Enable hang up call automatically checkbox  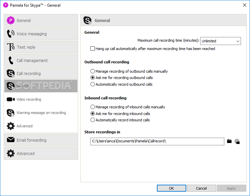click(x=92, y=49)
